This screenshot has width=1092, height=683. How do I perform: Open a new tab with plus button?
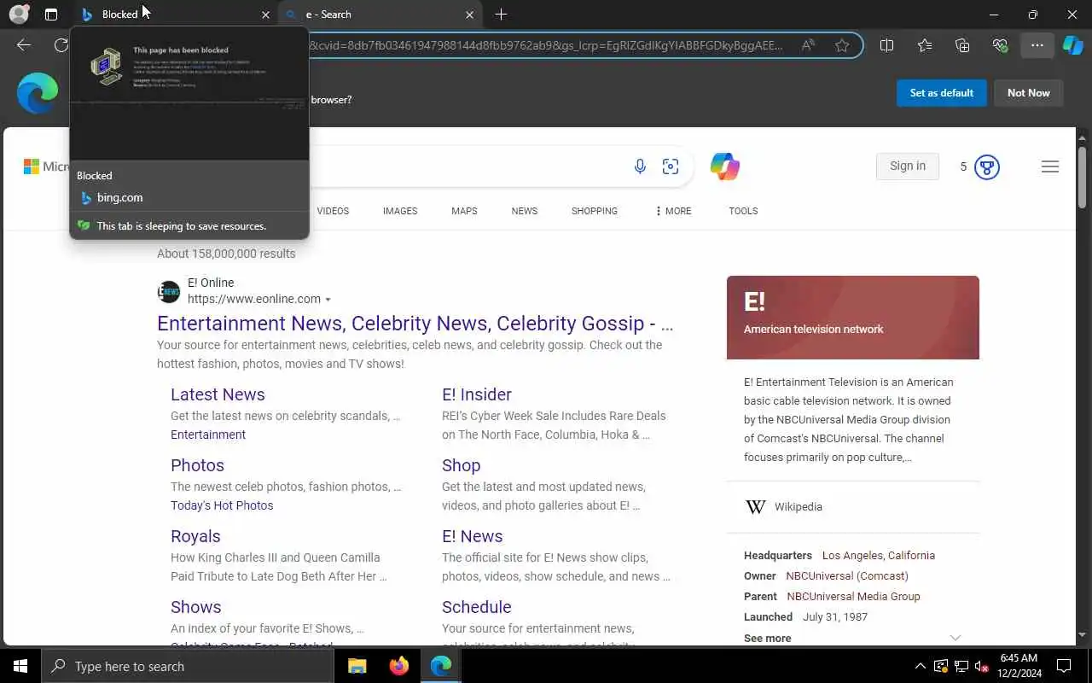click(501, 15)
